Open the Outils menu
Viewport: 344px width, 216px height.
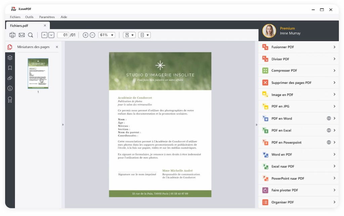(x=29, y=17)
